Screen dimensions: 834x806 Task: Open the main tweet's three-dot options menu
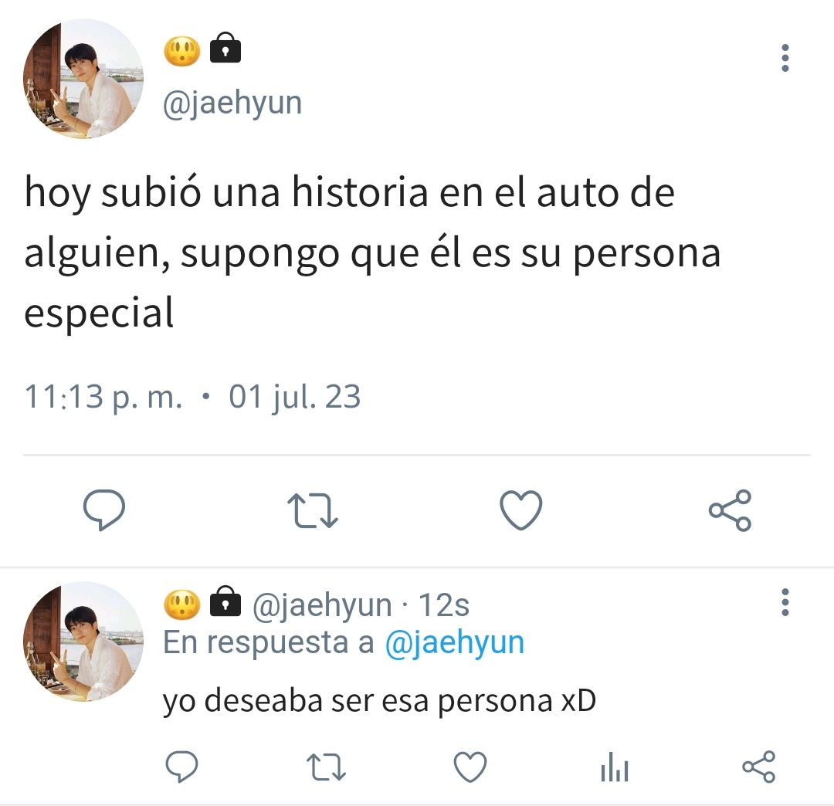785,58
